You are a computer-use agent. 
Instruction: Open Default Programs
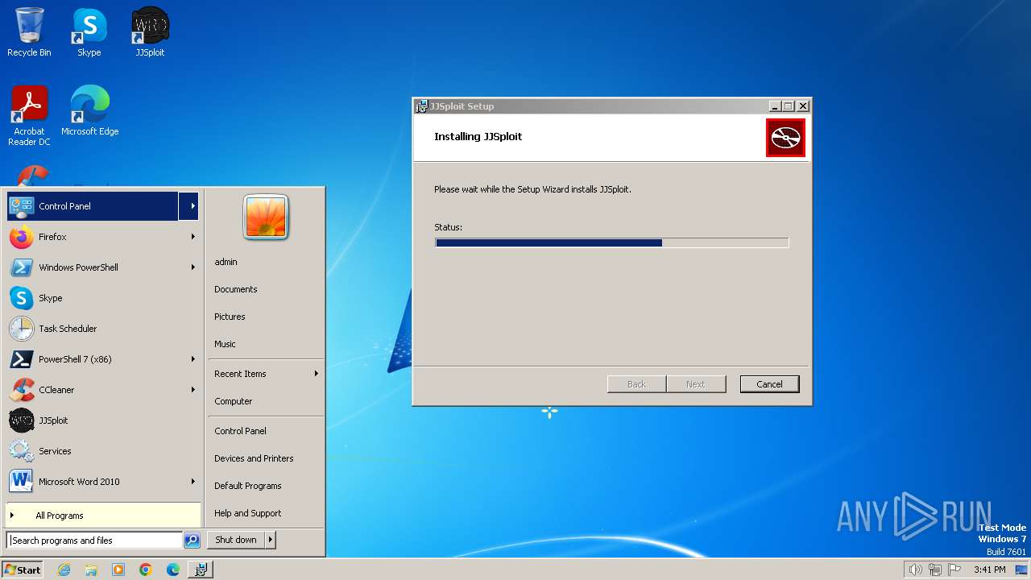247,486
